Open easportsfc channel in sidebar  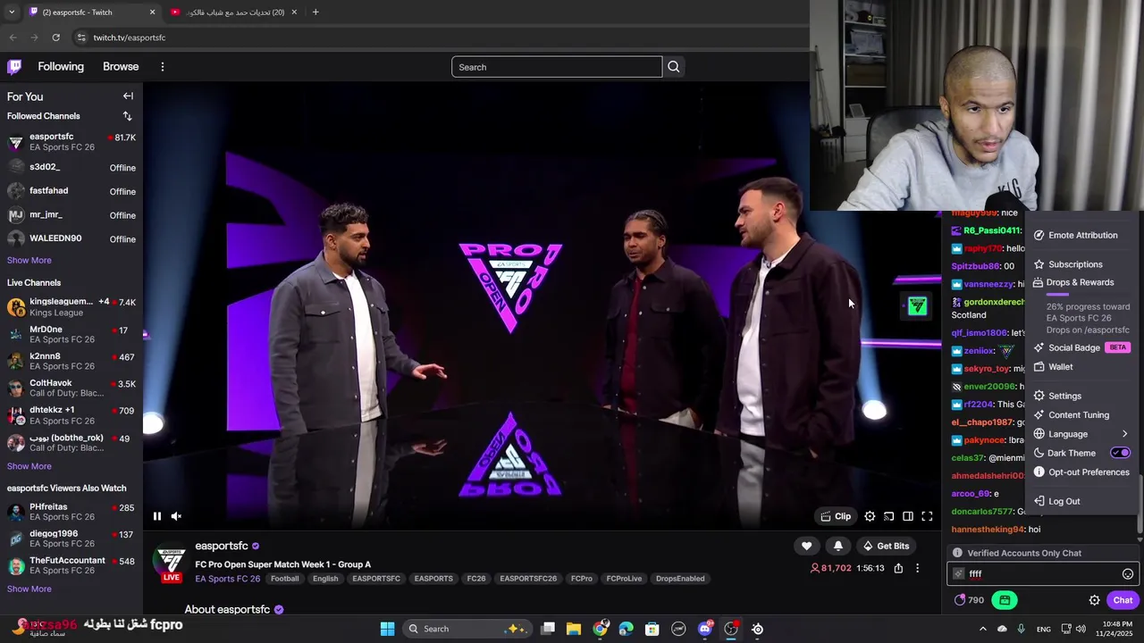[x=71, y=142]
